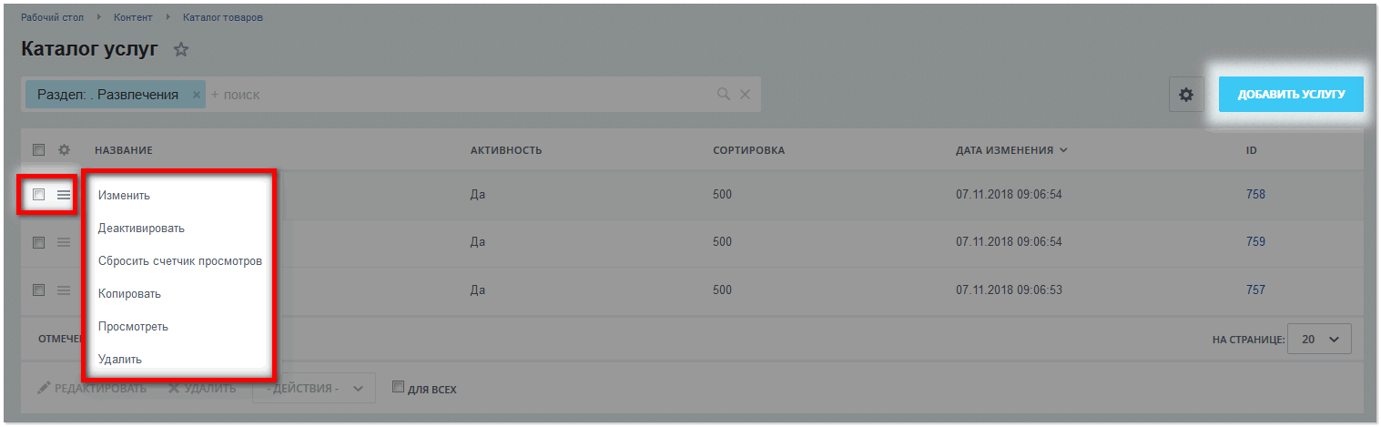Open the gear settings button near Добавить услугу
The width and height of the screenshot is (1381, 427).
(1185, 95)
